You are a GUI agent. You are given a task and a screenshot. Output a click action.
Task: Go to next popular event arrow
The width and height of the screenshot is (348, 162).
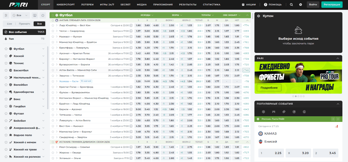(338, 119)
